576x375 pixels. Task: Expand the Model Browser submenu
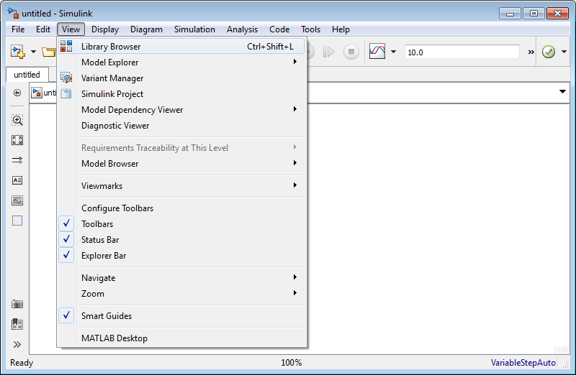tap(181, 164)
